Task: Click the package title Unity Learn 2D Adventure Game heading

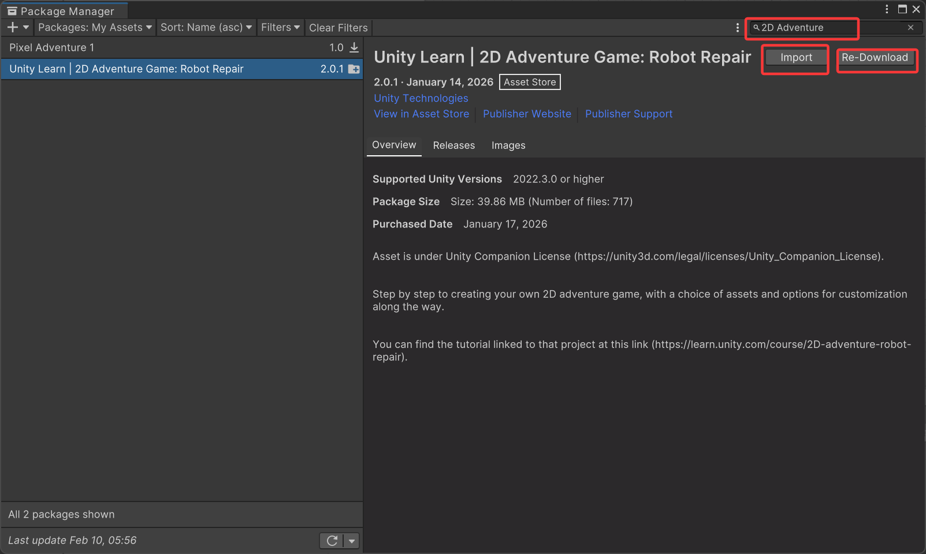Action: (563, 57)
